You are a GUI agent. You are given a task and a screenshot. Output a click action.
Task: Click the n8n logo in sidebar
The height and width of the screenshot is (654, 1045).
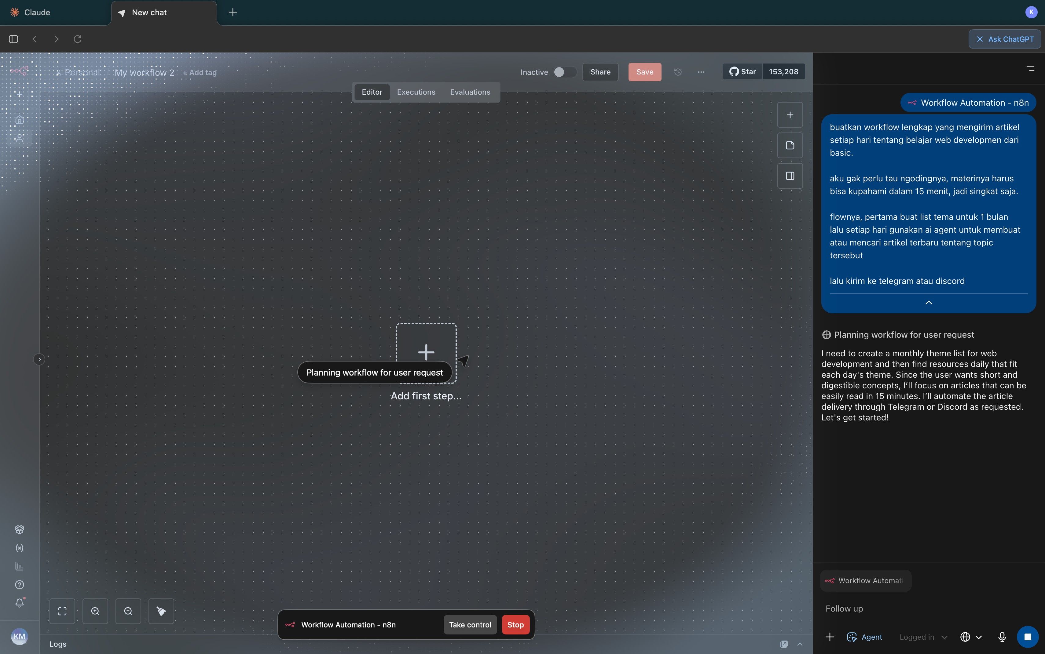pos(20,71)
